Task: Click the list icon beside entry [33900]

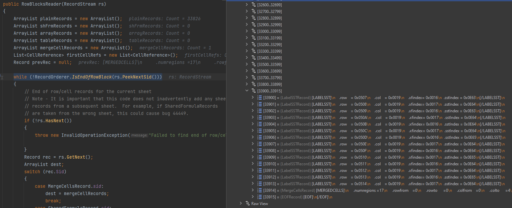Action: pyautogui.click(x=259, y=97)
